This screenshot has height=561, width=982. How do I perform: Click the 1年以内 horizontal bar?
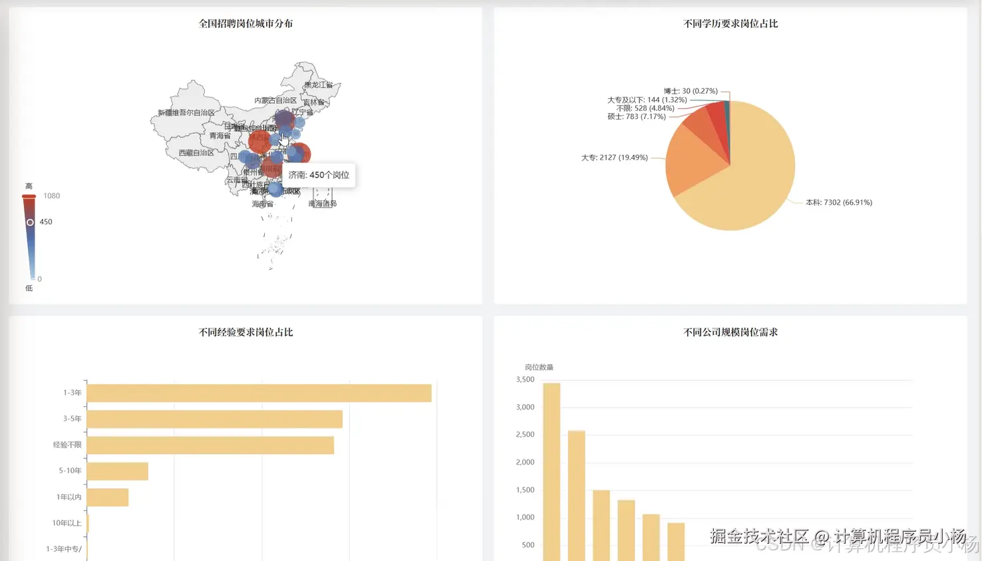[107, 497]
